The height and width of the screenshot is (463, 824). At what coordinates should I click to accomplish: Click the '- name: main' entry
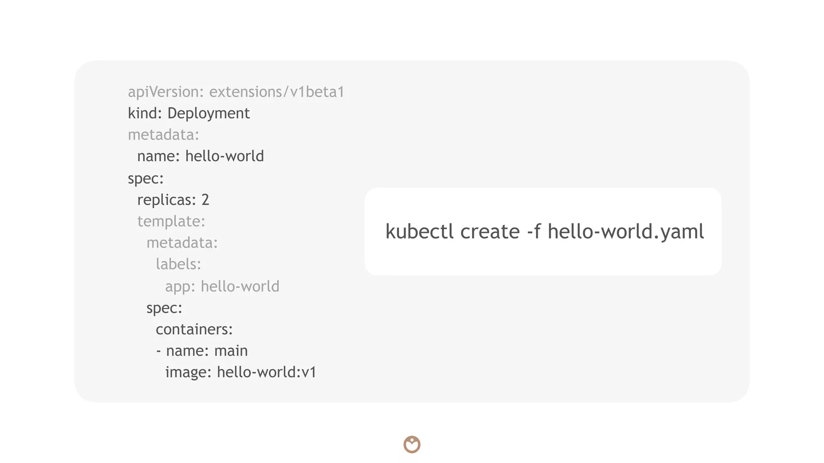tap(202, 351)
